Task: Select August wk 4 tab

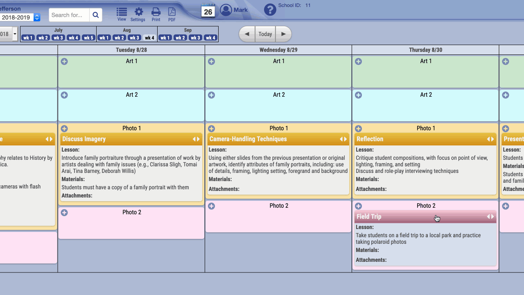Action: click(x=149, y=38)
